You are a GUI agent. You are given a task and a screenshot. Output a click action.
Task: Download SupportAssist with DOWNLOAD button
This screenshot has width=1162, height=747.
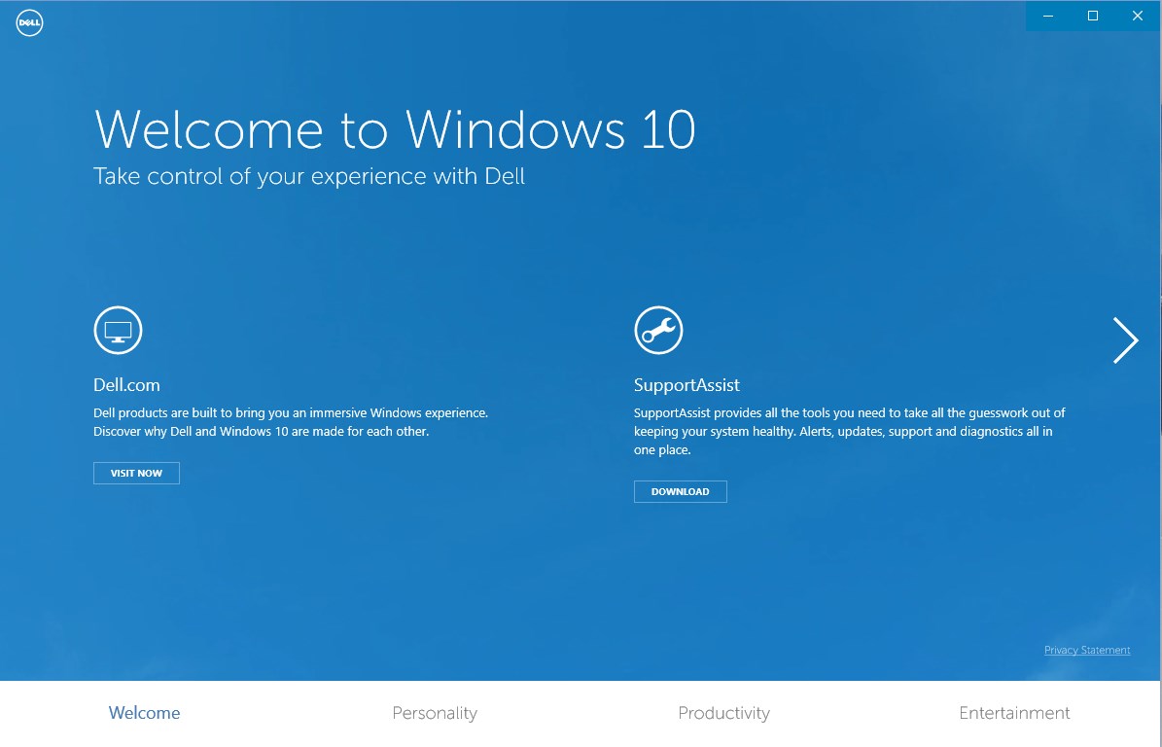tap(681, 491)
